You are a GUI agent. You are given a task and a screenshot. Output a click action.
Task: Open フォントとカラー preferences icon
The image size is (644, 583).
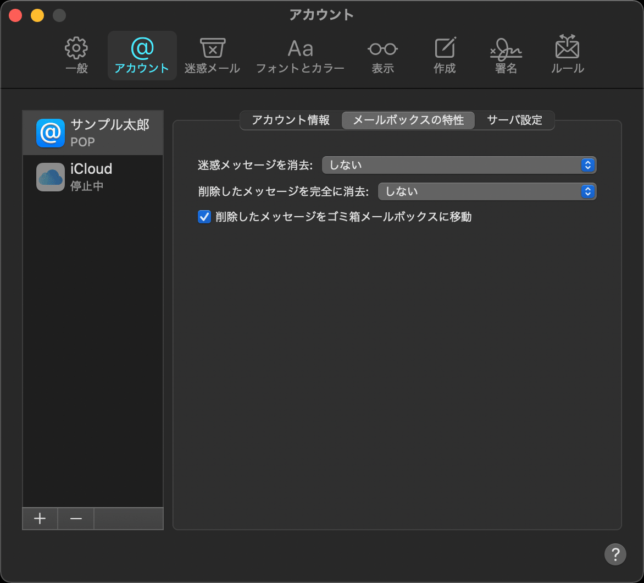pos(300,50)
